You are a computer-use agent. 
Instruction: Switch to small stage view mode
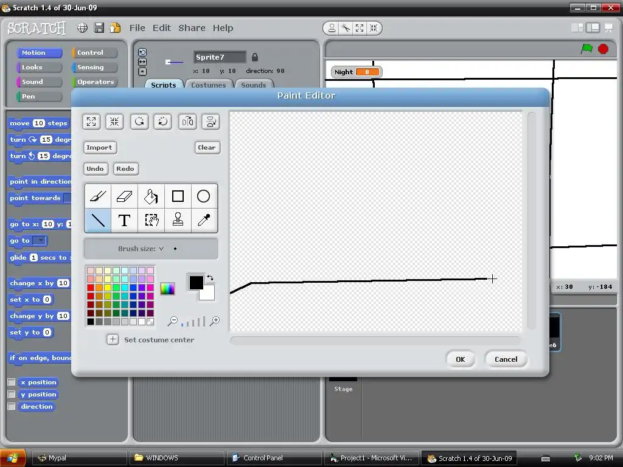tap(577, 27)
